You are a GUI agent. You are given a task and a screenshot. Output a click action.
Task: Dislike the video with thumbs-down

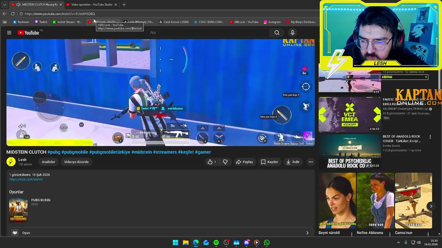(225, 162)
